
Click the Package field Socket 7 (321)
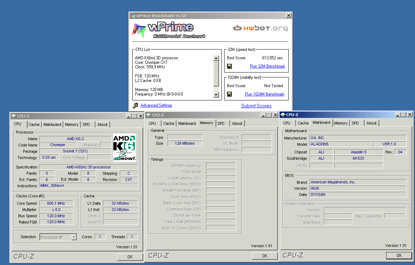(75, 151)
